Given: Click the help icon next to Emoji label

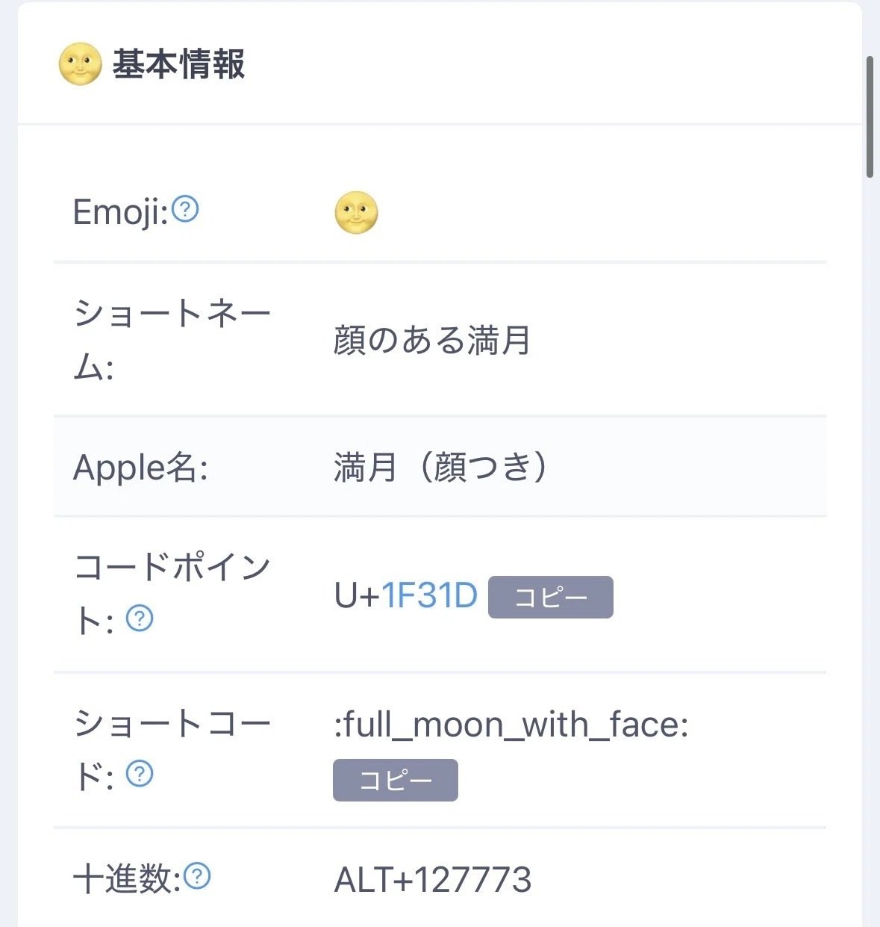Looking at the screenshot, I should click(x=185, y=209).
